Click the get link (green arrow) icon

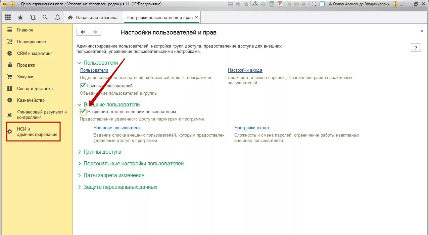coord(255,4)
